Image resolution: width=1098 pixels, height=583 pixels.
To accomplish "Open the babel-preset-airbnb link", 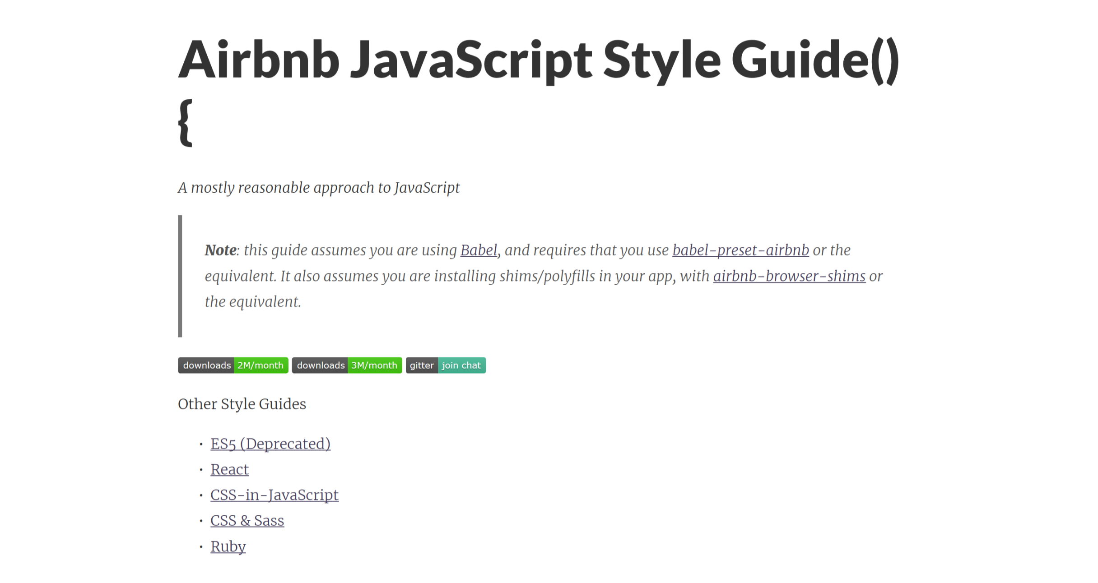I will (x=740, y=250).
